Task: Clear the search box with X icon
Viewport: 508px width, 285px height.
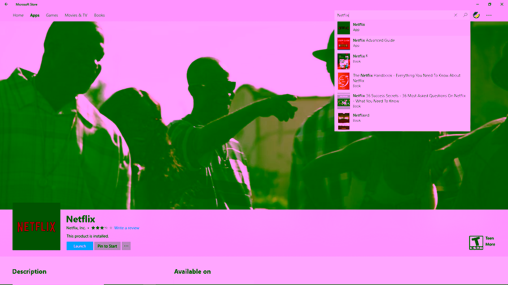Action: coord(456,15)
